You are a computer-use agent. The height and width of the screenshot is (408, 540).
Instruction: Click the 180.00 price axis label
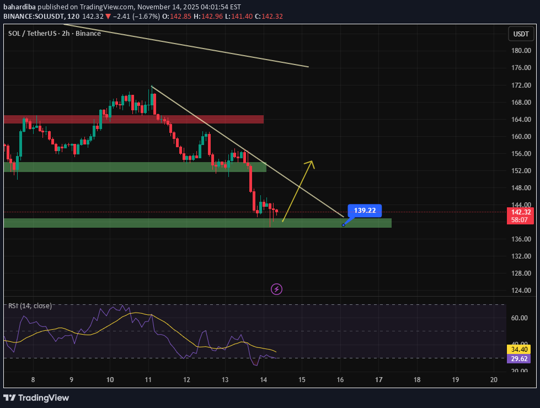pyautogui.click(x=521, y=51)
